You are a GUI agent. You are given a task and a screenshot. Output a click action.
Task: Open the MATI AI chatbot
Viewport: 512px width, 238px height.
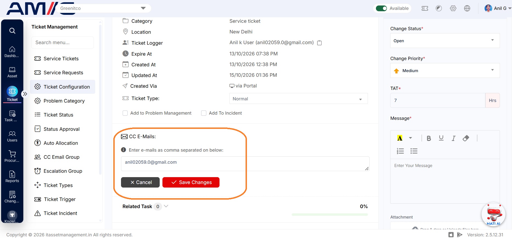pyautogui.click(x=493, y=214)
